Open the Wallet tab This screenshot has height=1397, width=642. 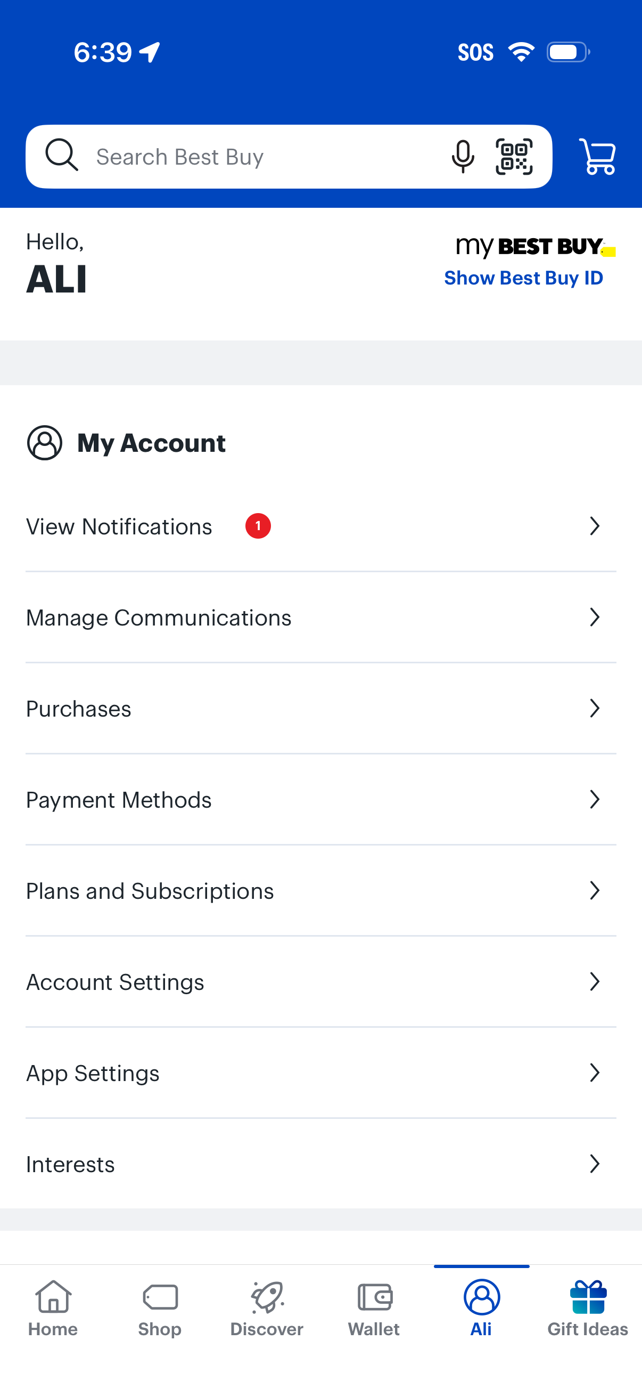[x=374, y=1308]
